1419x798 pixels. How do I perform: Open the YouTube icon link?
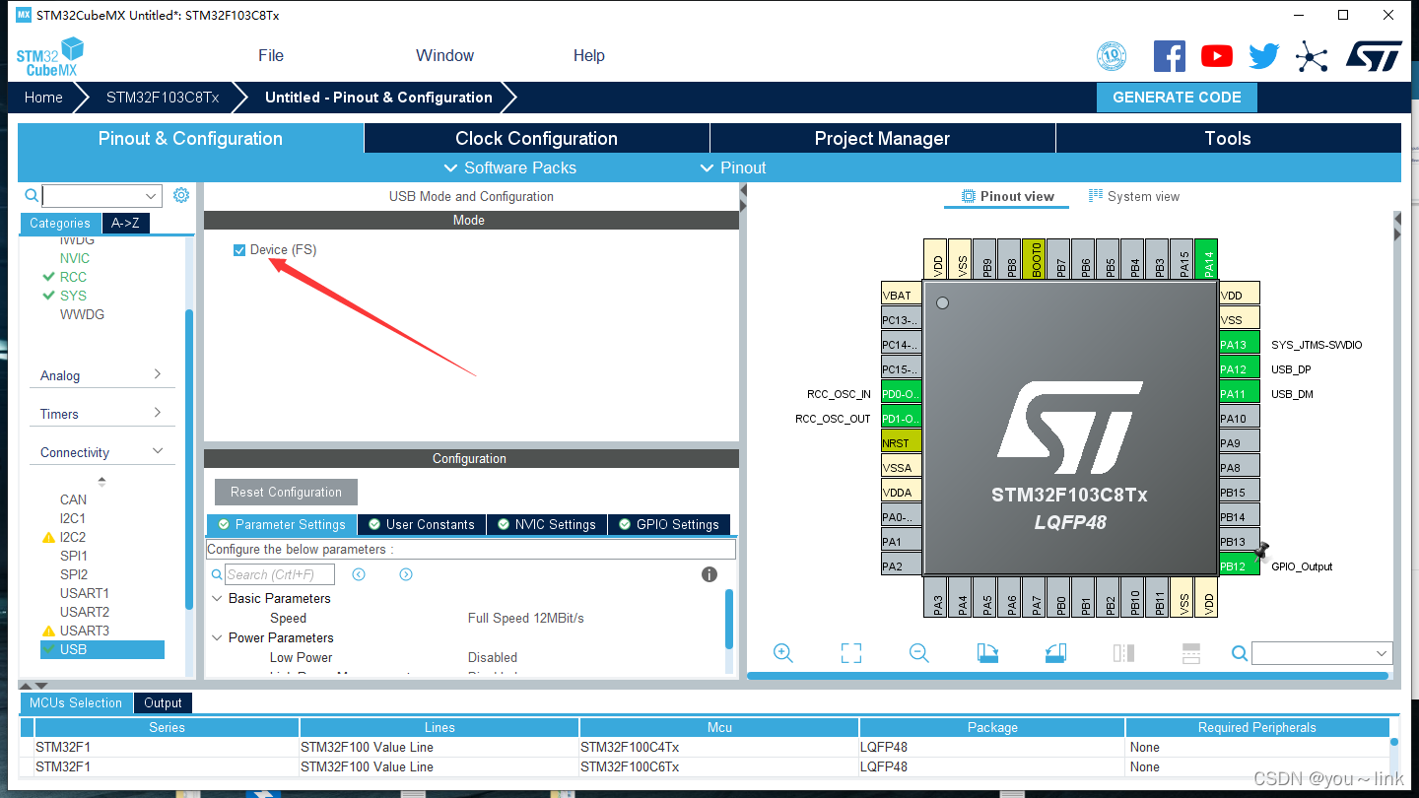[1217, 56]
